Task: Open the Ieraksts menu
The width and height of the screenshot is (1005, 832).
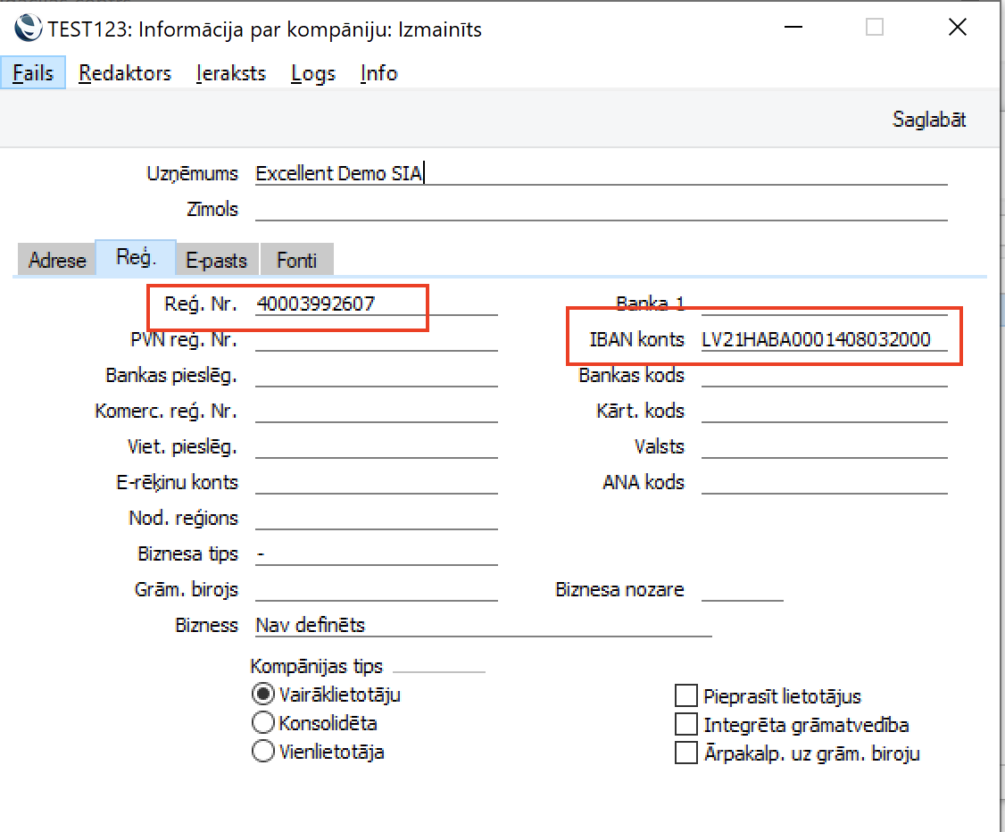Action: (x=231, y=73)
